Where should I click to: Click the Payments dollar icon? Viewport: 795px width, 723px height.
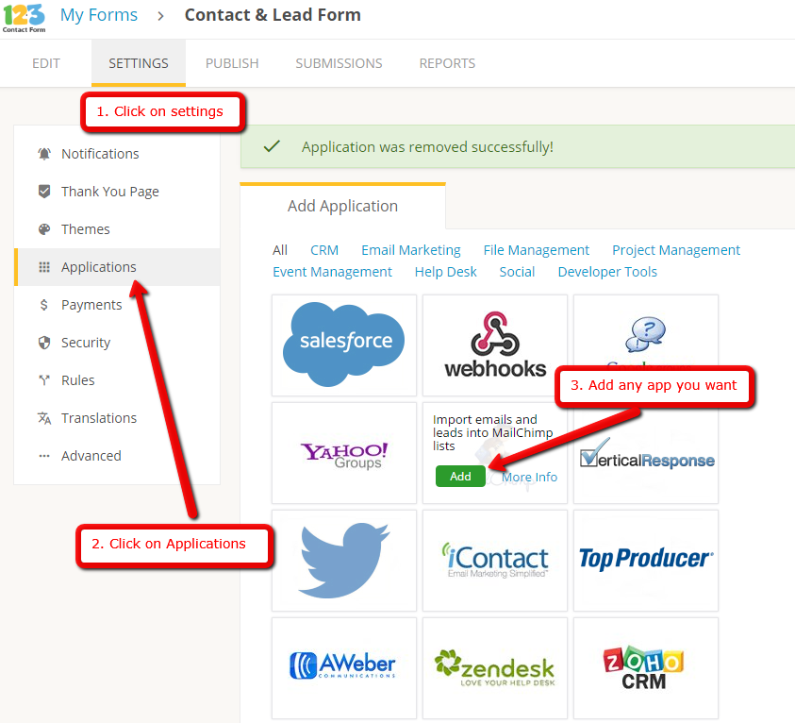[44, 305]
